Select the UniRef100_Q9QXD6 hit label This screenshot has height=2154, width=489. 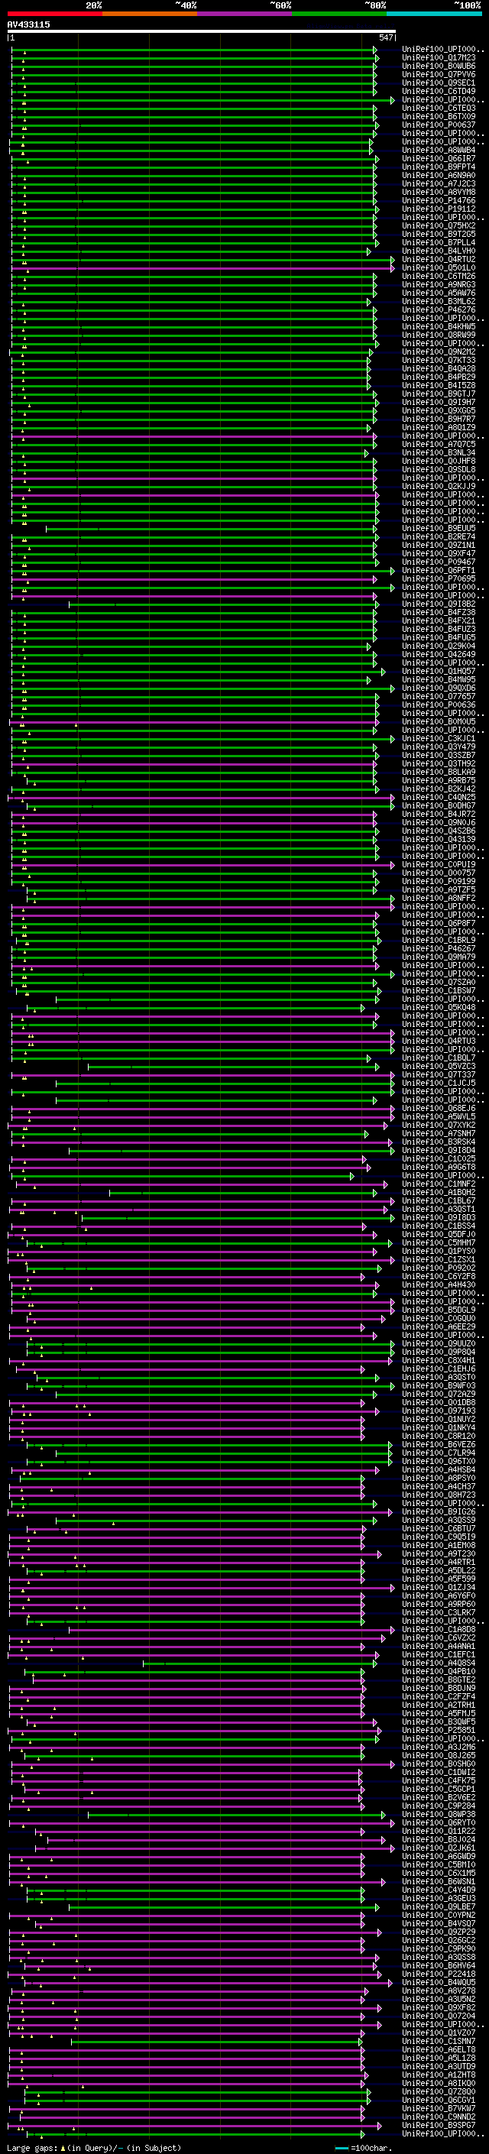(439, 688)
